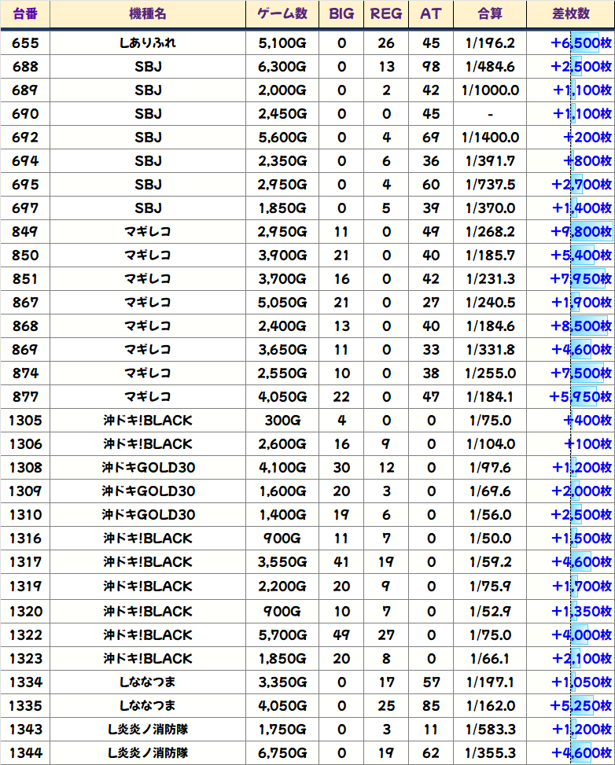Select machine number 694 cell

tap(25, 161)
